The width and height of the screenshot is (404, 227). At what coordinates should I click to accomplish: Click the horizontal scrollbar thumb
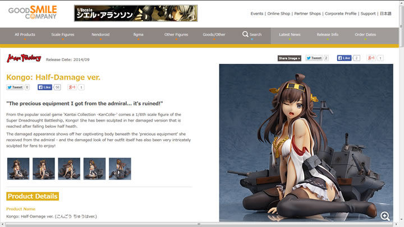point(199,224)
